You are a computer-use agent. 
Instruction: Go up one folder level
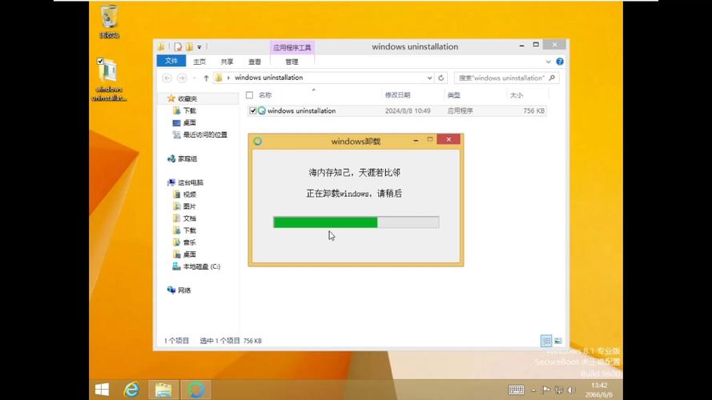(206, 78)
